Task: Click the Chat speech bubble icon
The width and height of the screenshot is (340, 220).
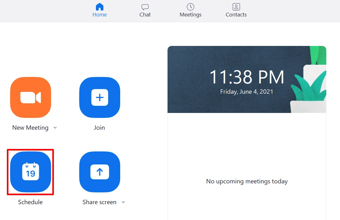Action: pos(145,7)
